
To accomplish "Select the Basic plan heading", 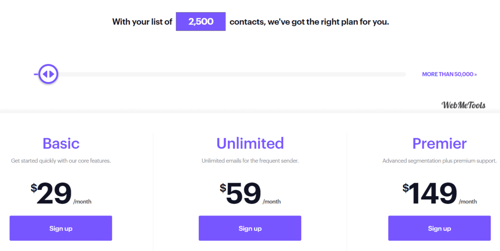I will point(61,143).
